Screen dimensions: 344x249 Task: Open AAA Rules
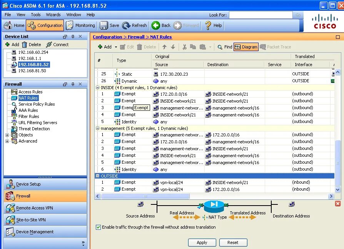coord(28,110)
